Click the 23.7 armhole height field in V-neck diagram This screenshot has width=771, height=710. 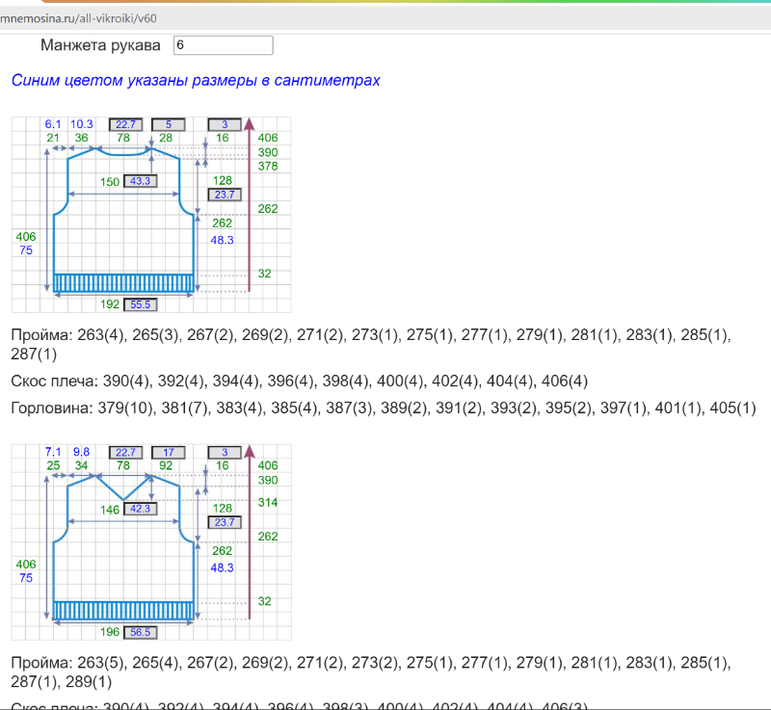click(x=225, y=522)
